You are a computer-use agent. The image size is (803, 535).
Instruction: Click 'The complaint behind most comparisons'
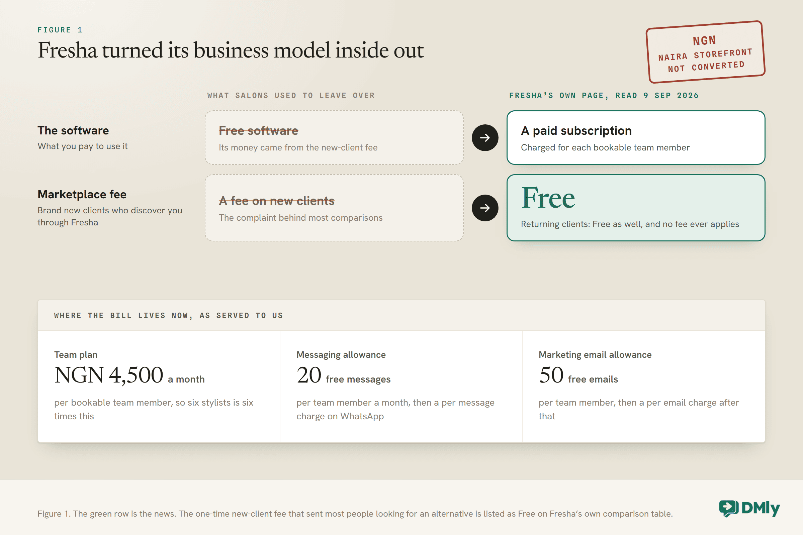[x=300, y=218]
